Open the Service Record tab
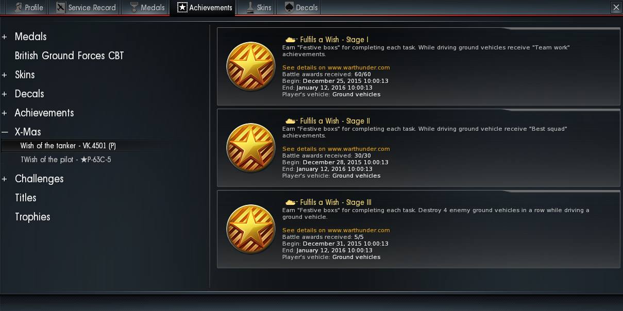Screen dimensions: 623x311 tap(86, 8)
